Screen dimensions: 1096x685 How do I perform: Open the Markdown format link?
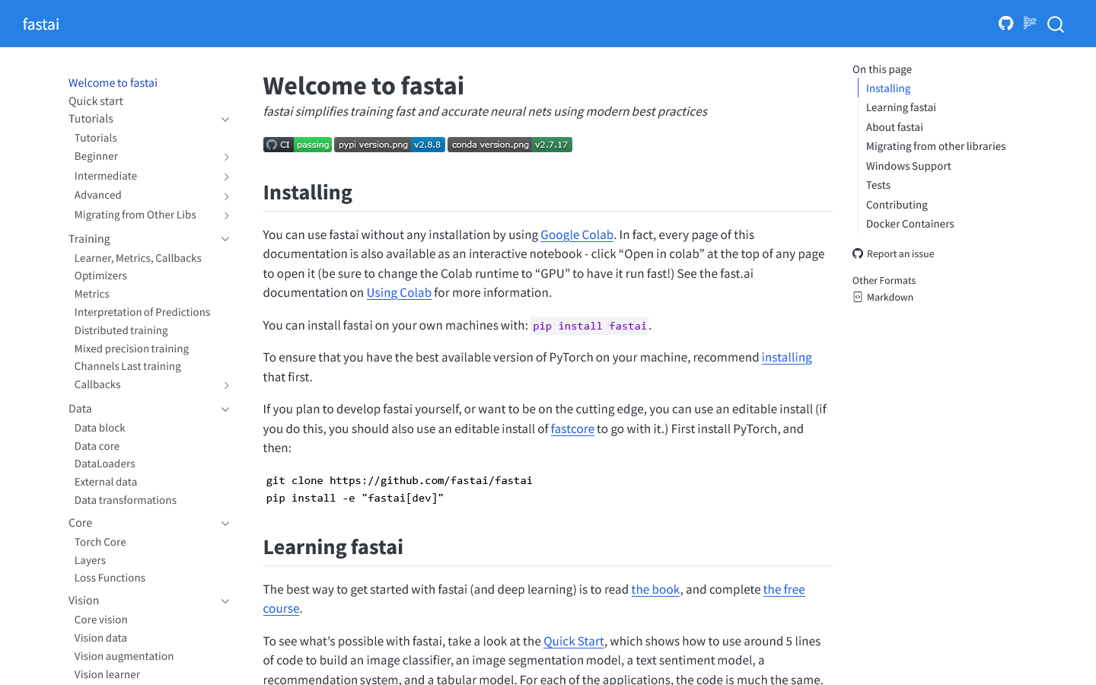(883, 298)
